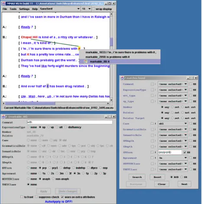Click 'Um' disfluency in last A: utterance
Screen dimensions: 202x204
tap(23, 96)
